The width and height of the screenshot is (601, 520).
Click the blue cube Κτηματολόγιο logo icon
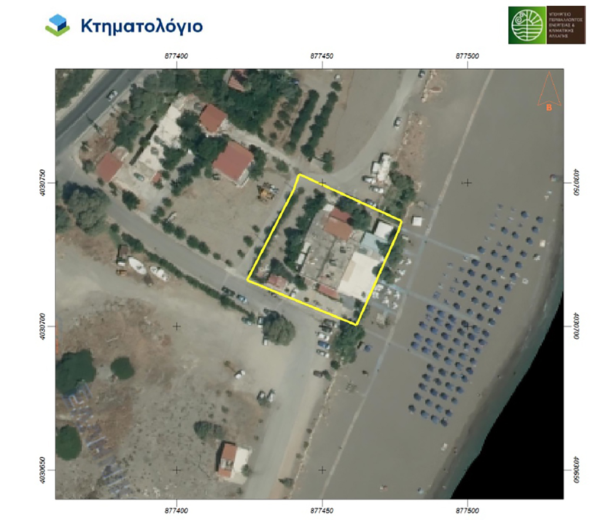click(x=57, y=26)
